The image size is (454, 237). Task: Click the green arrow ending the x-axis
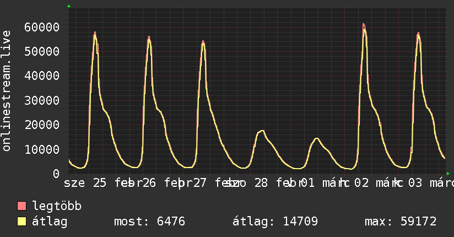tap(448, 174)
